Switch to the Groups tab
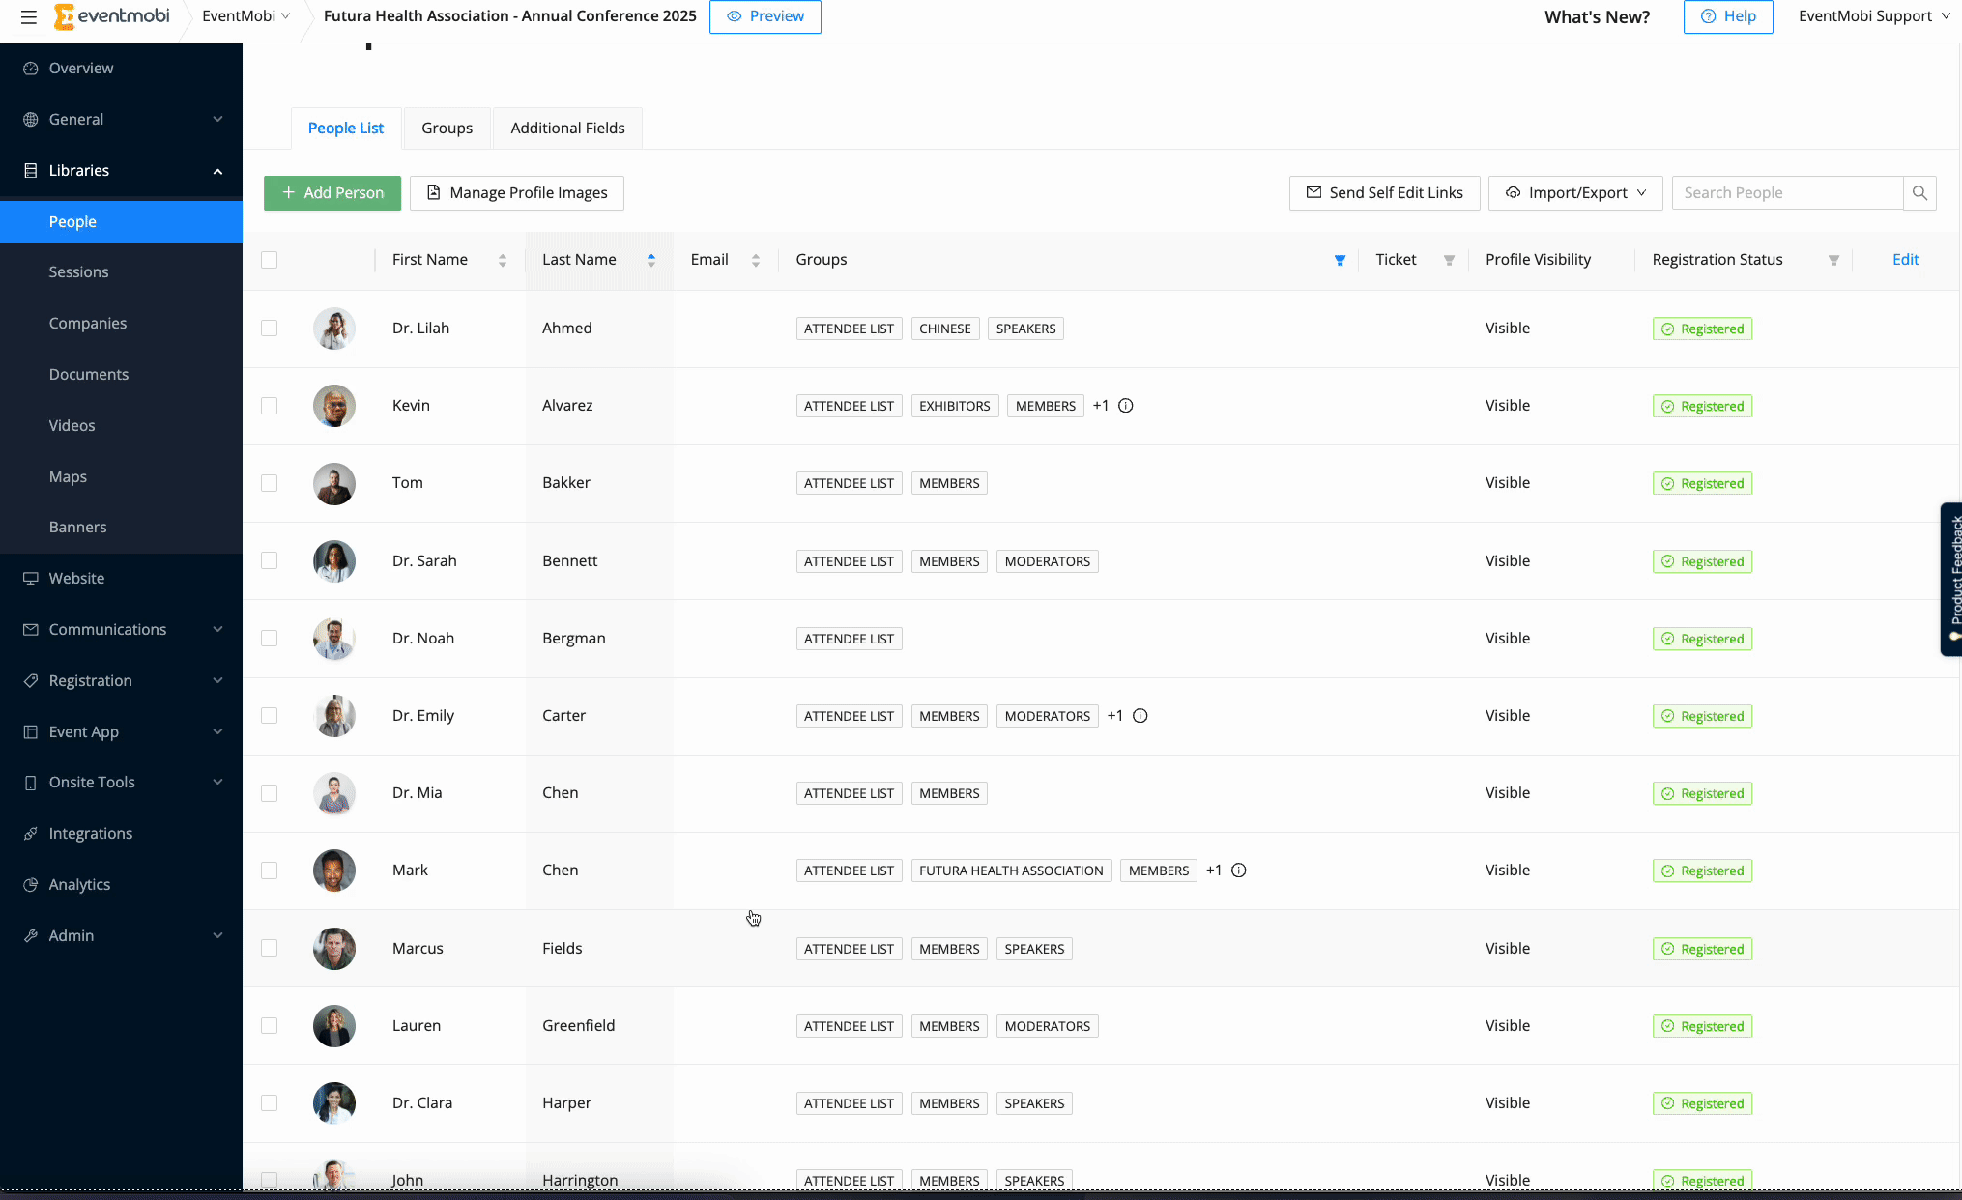Screen dimensions: 1962x1200 [447, 129]
